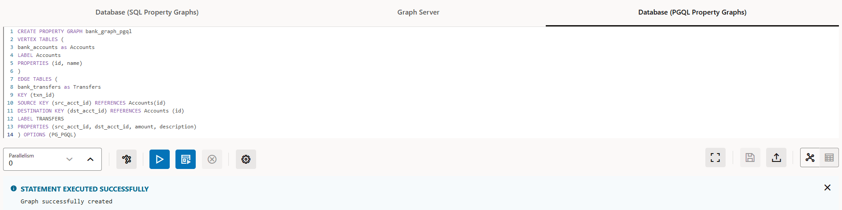This screenshot has width=842, height=210.
Task: Decrease Parallelism with down chevron
Action: [69, 159]
